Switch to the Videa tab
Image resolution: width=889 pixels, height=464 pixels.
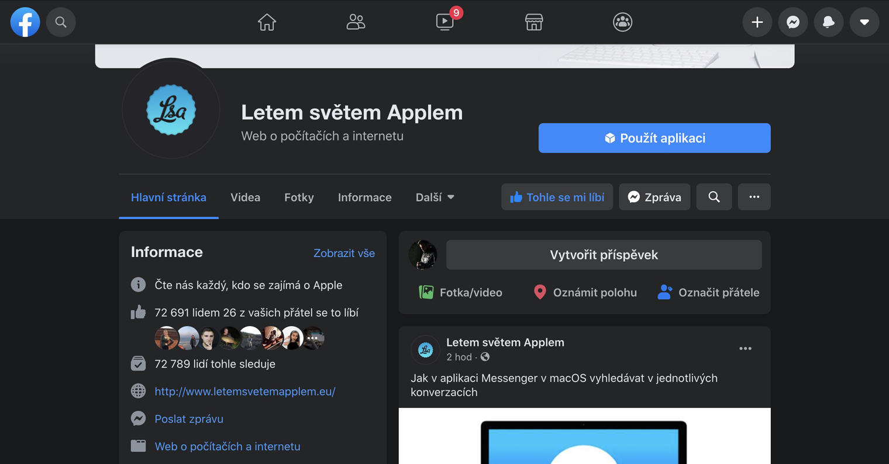(x=245, y=198)
